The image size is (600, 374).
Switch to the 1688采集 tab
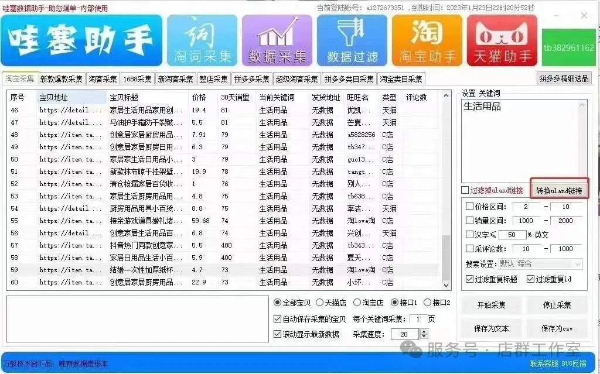pyautogui.click(x=137, y=79)
